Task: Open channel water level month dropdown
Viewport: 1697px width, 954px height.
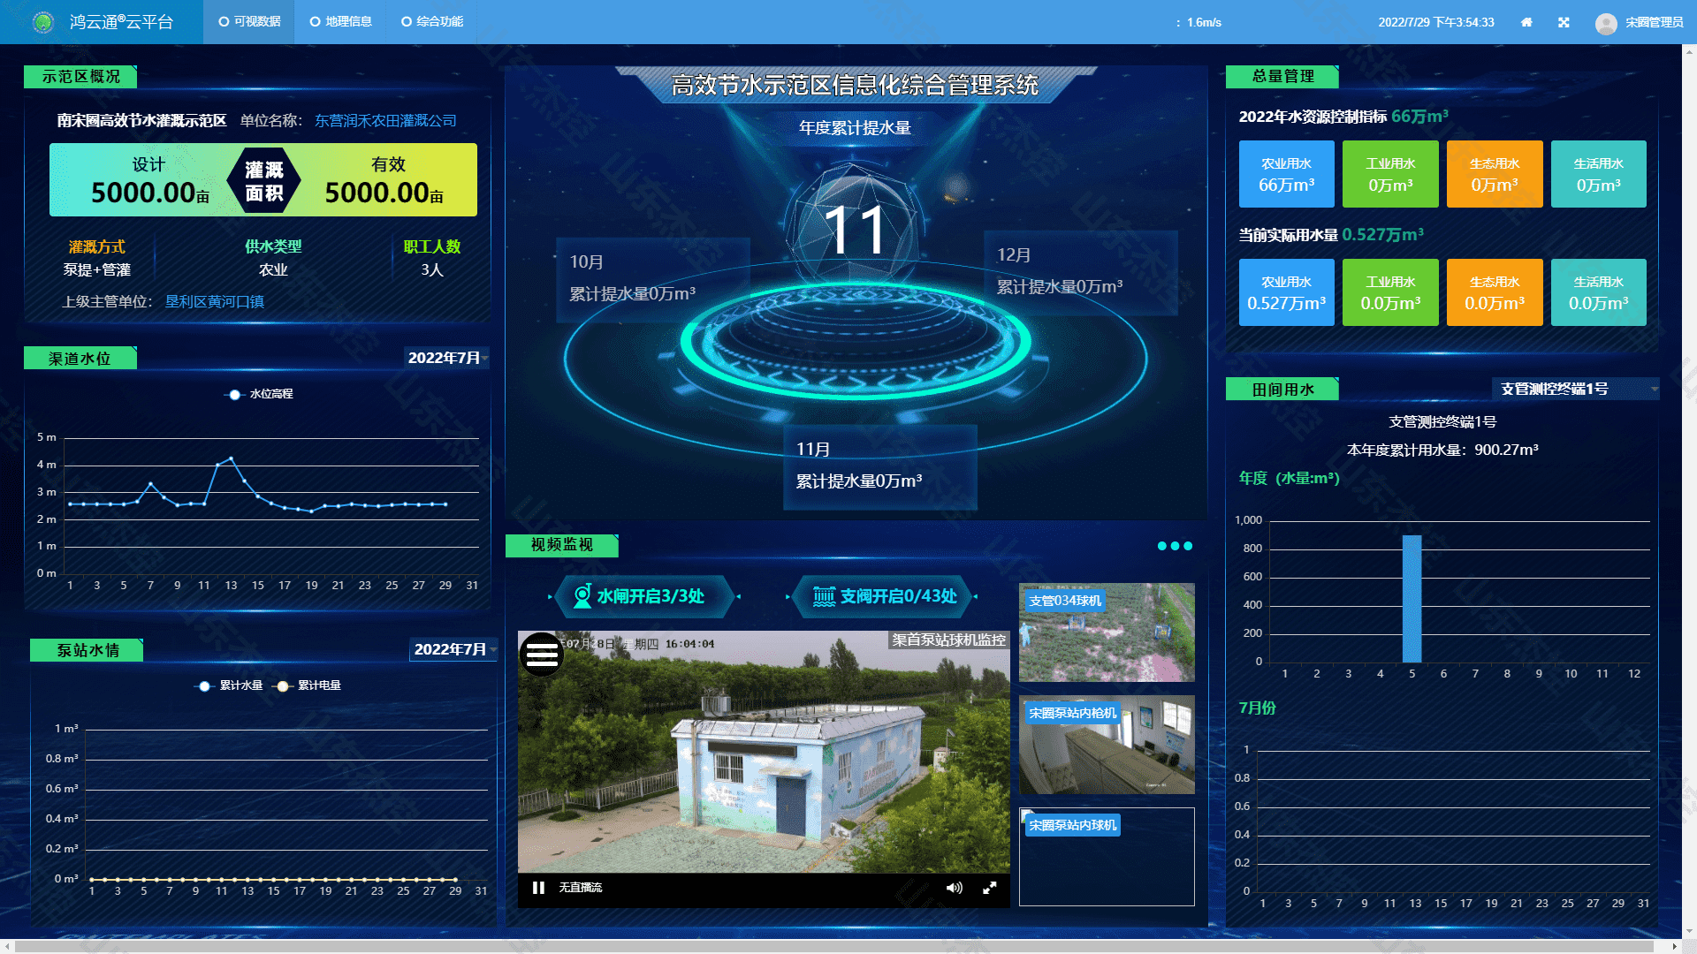Action: (447, 358)
